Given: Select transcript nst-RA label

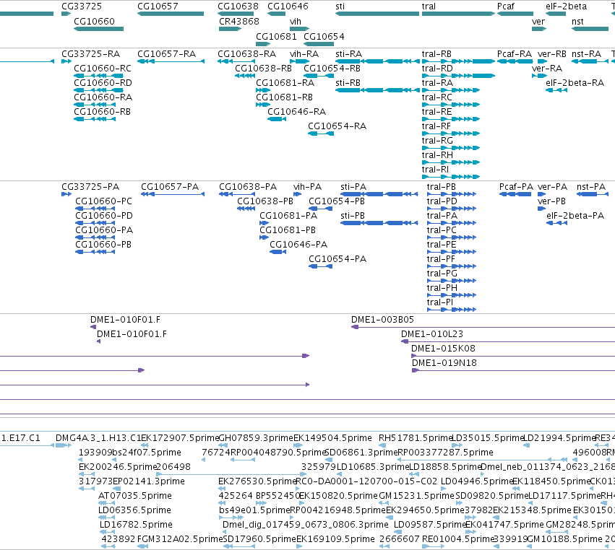Looking at the screenshot, I should 586,53.
